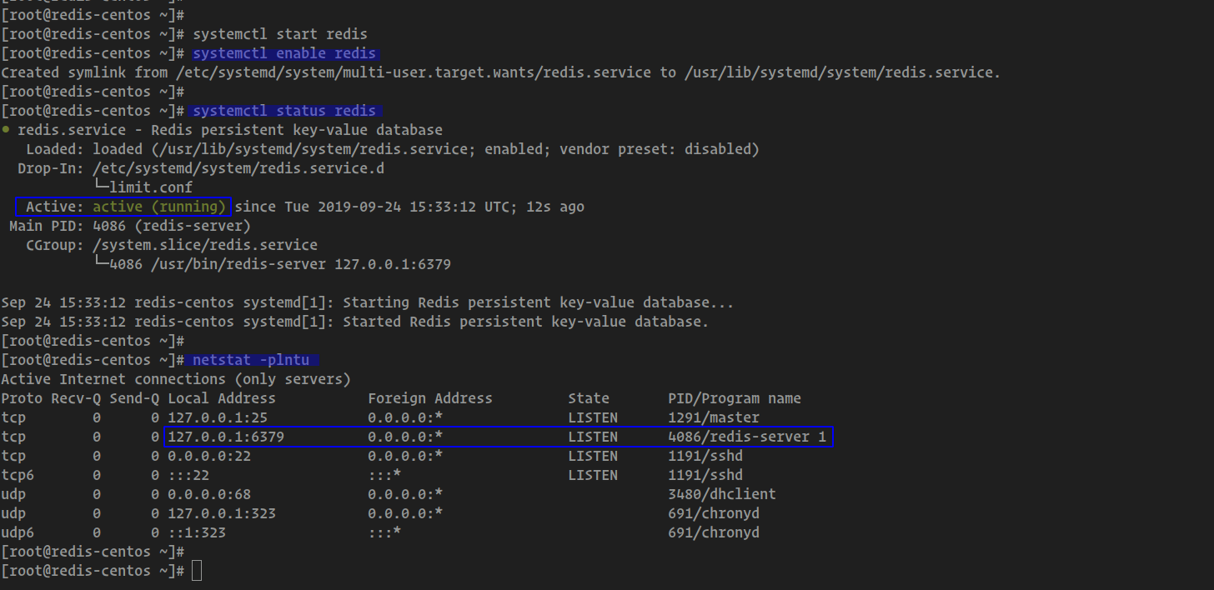The height and width of the screenshot is (590, 1214).
Task: Click the 1291/master process entry
Action: pos(706,417)
